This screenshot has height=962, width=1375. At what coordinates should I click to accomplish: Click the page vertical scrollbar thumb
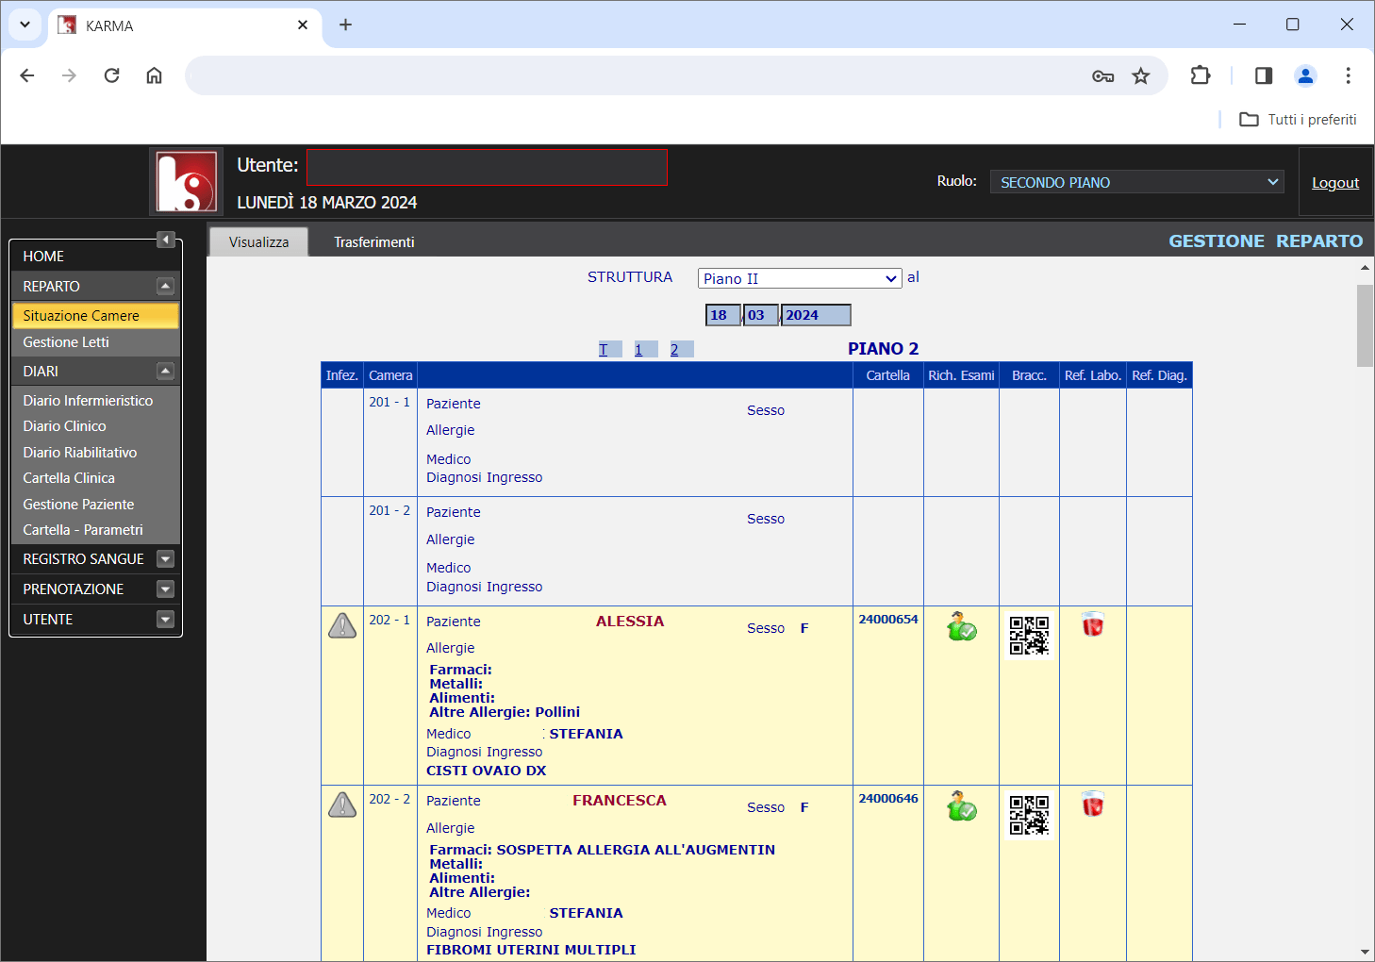[1365, 325]
